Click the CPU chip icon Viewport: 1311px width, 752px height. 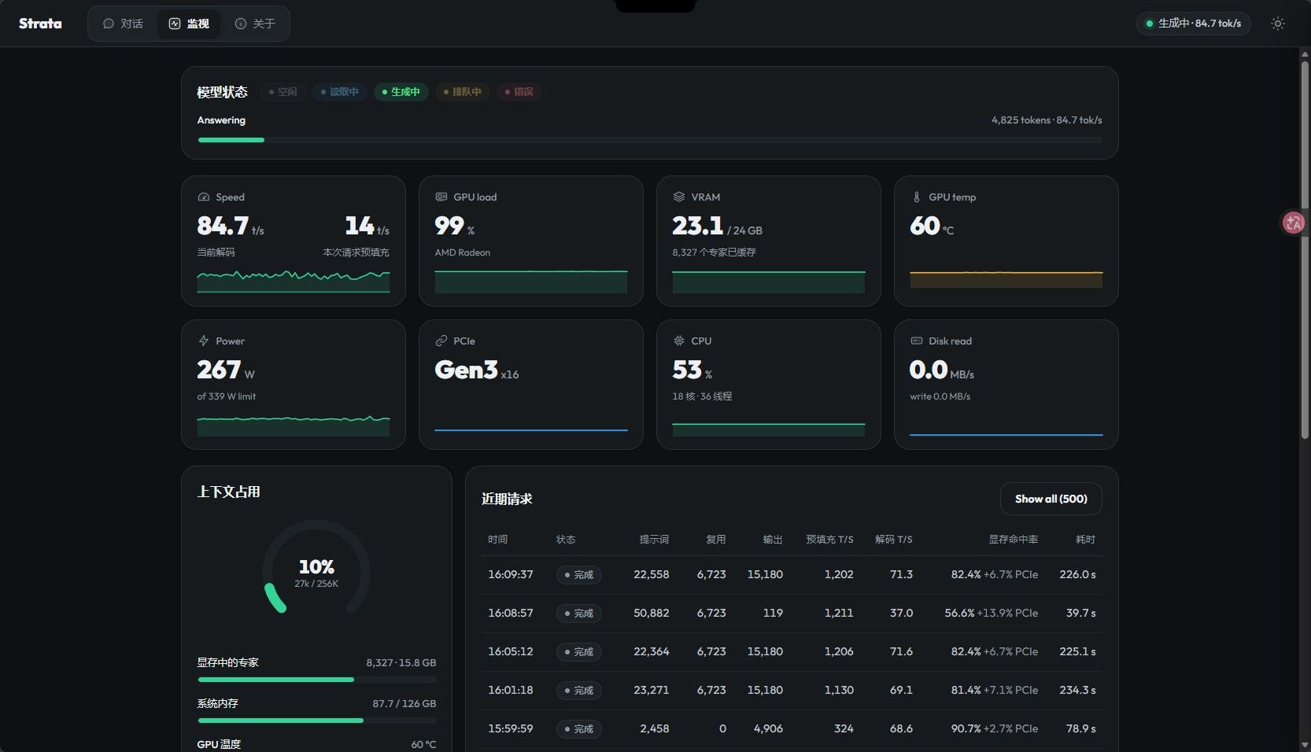pyautogui.click(x=679, y=341)
